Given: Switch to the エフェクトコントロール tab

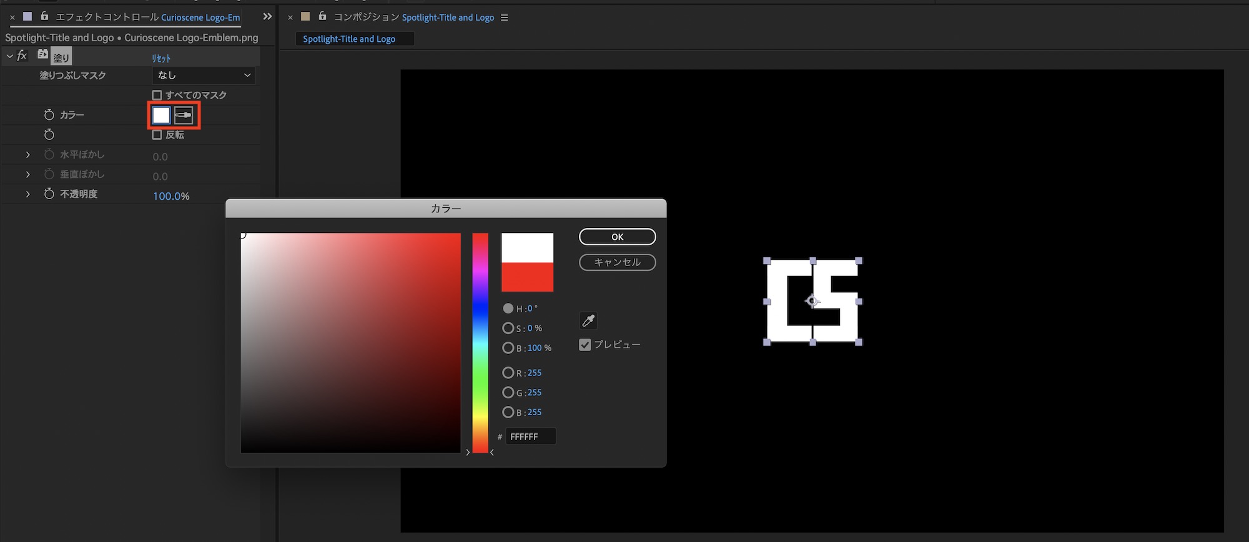Looking at the screenshot, I should click(x=148, y=17).
